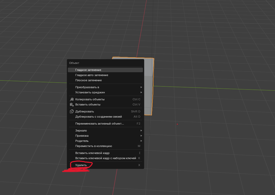The height and width of the screenshot is (195, 275).
Task: Choose Гладкое затенение in context menu
Action: [x=105, y=70]
